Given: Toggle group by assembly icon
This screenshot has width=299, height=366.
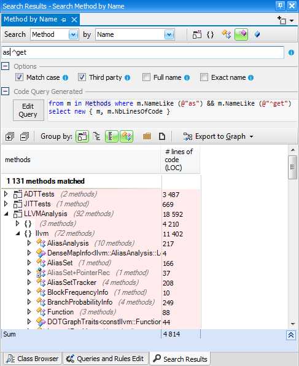Looking at the screenshot, I should pos(82,136).
